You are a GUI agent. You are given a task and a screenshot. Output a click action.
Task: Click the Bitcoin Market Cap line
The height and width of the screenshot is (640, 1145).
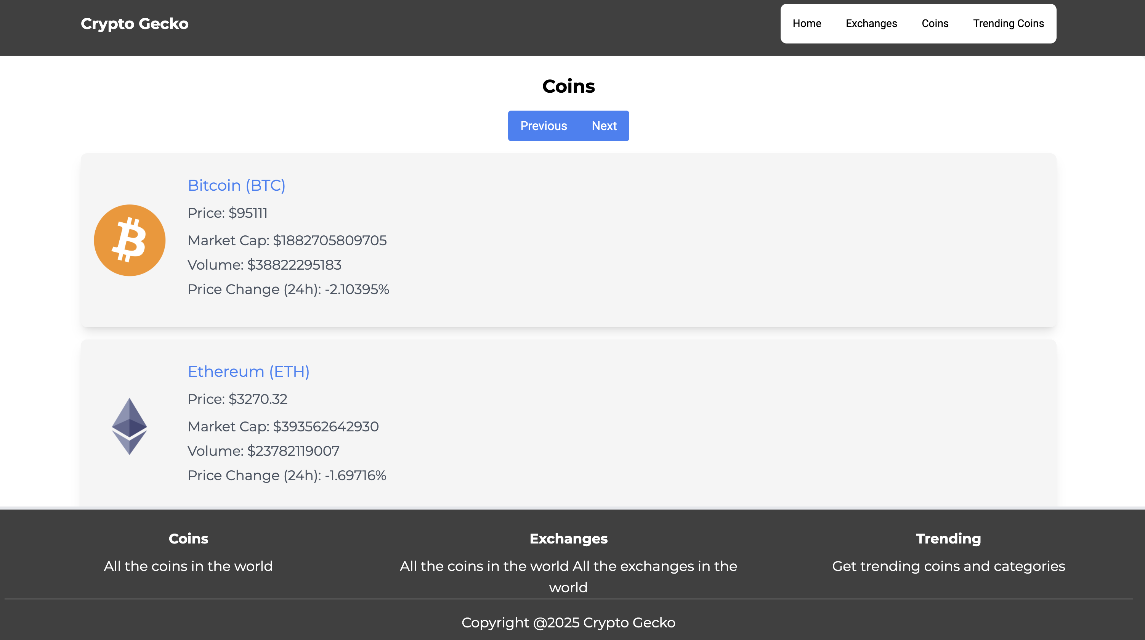(x=287, y=241)
